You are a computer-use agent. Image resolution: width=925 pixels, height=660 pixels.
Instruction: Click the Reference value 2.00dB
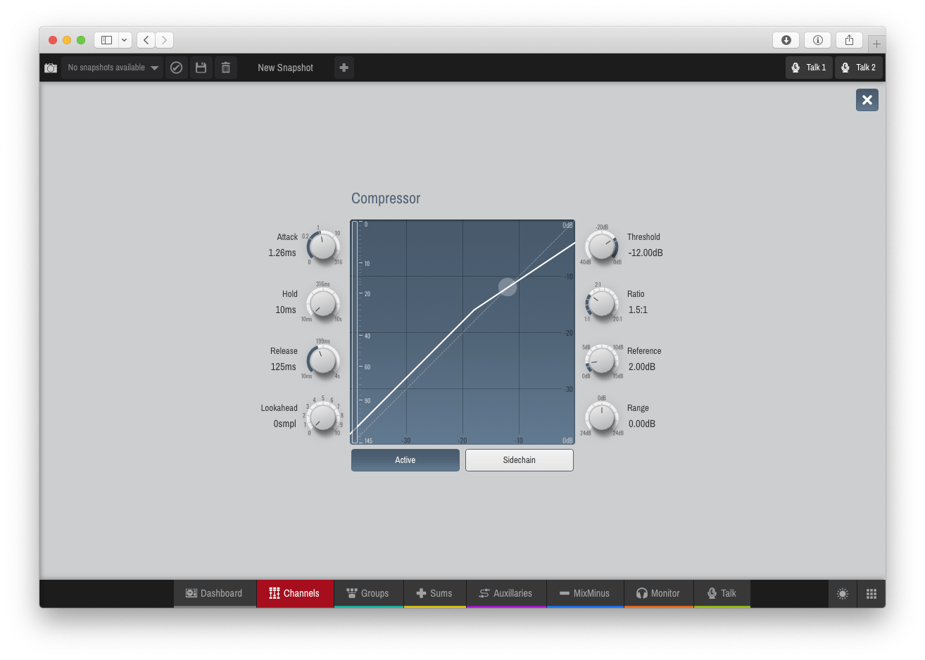642,367
